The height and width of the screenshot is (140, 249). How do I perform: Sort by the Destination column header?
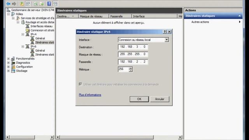coord(67,16)
